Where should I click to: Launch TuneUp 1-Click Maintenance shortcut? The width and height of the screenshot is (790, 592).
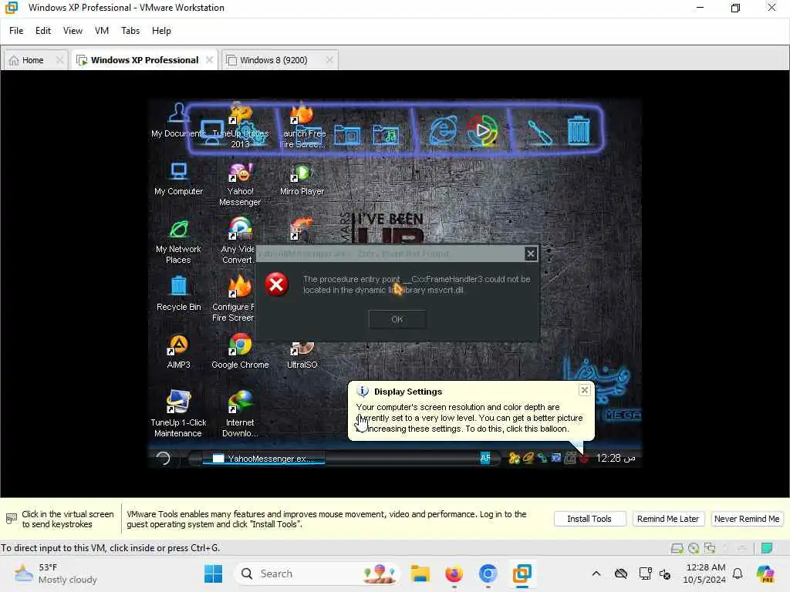tap(178, 413)
